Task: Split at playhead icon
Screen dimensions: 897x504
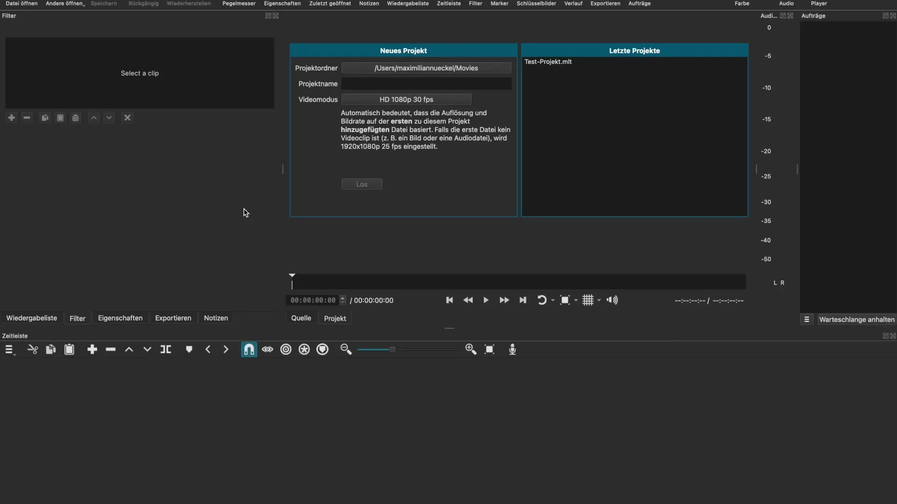Action: coord(166,350)
